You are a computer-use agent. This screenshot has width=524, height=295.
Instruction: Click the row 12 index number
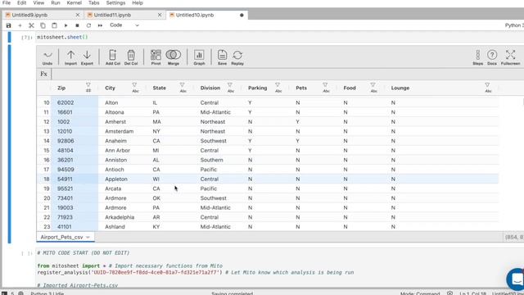tap(47, 122)
